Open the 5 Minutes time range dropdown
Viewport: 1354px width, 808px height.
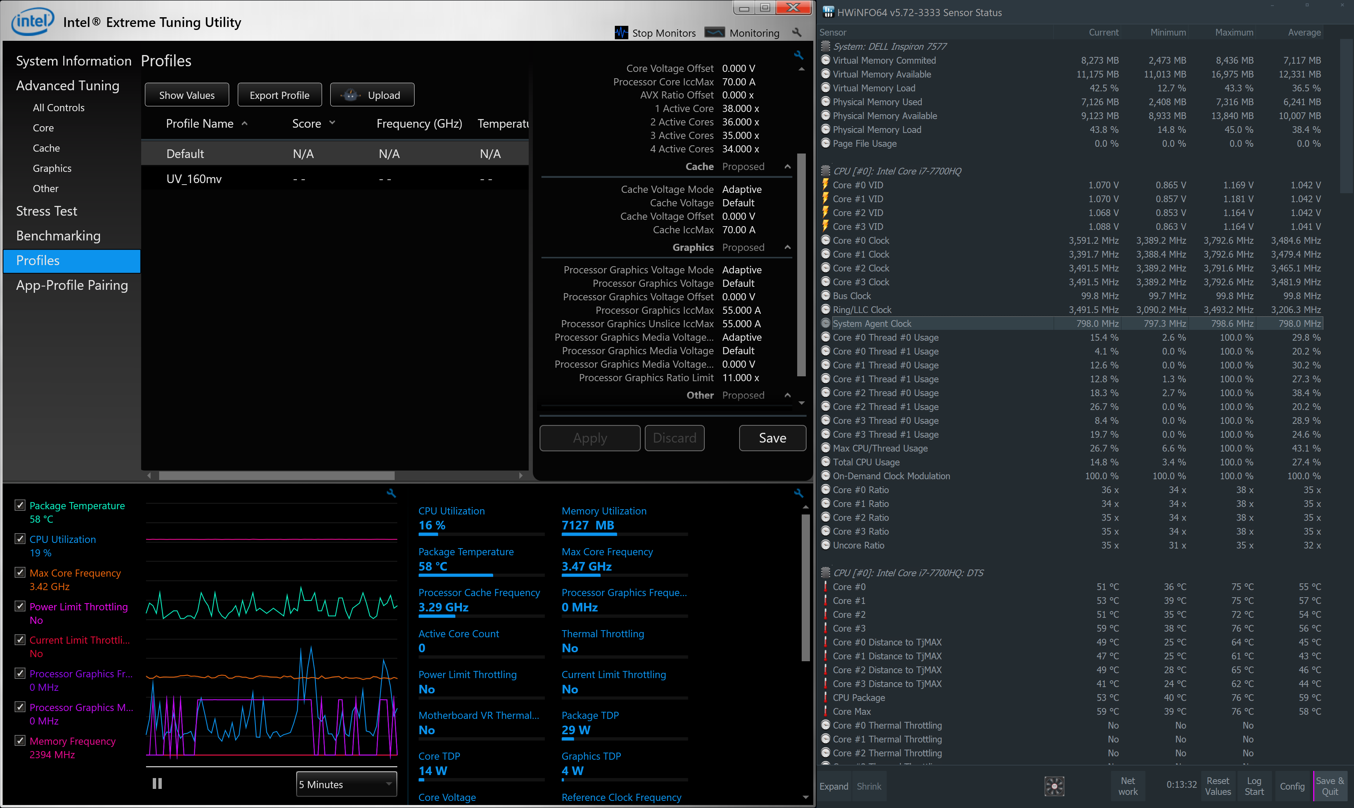tap(346, 784)
